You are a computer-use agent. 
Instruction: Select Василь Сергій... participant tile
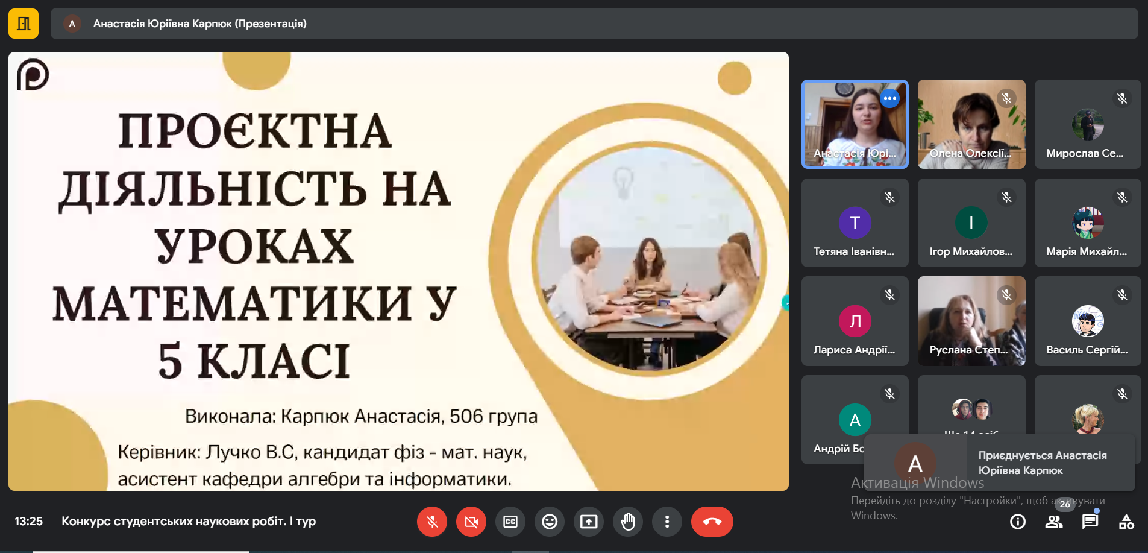(x=1088, y=321)
